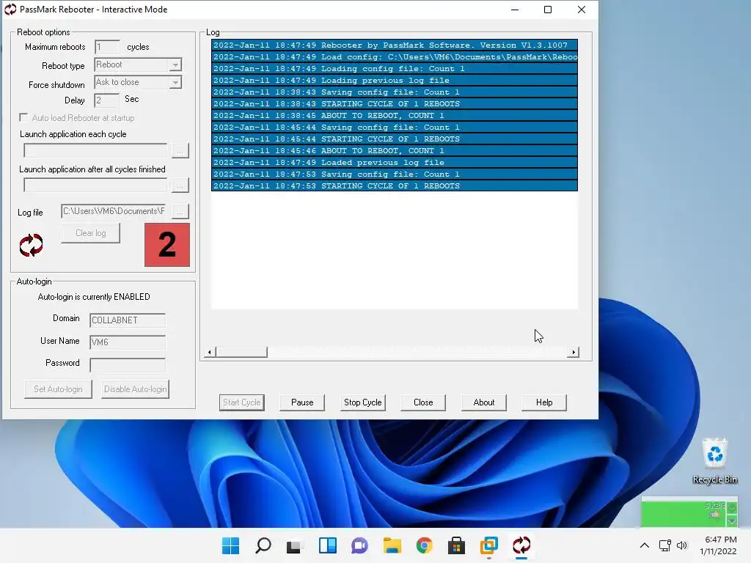
Task: Show hidden tray icons chevron
Action: (x=645, y=545)
